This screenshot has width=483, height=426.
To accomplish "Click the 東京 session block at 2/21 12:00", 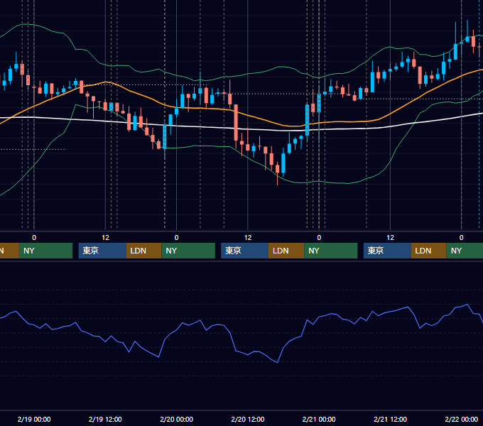I will pos(387,251).
